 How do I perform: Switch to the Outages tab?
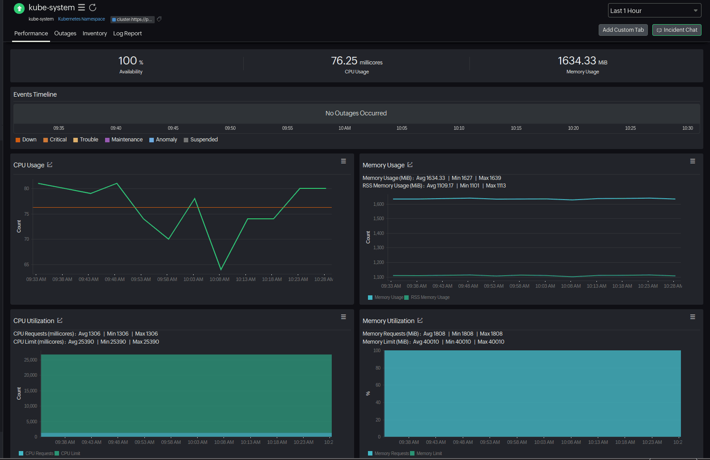click(x=65, y=34)
